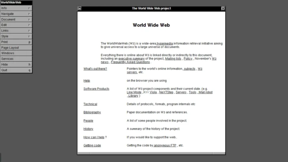This screenshot has height=162, width=288.
Task: Follow the Line Mode link
Action: pyautogui.click(x=134, y=92)
